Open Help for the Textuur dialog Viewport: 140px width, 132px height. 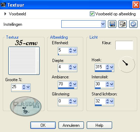click(x=99, y=125)
